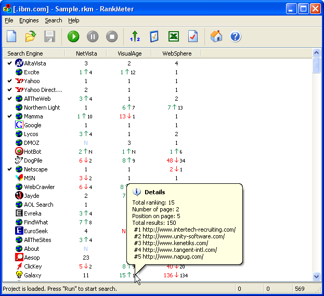Create a new project with blank page icon

click(11, 36)
